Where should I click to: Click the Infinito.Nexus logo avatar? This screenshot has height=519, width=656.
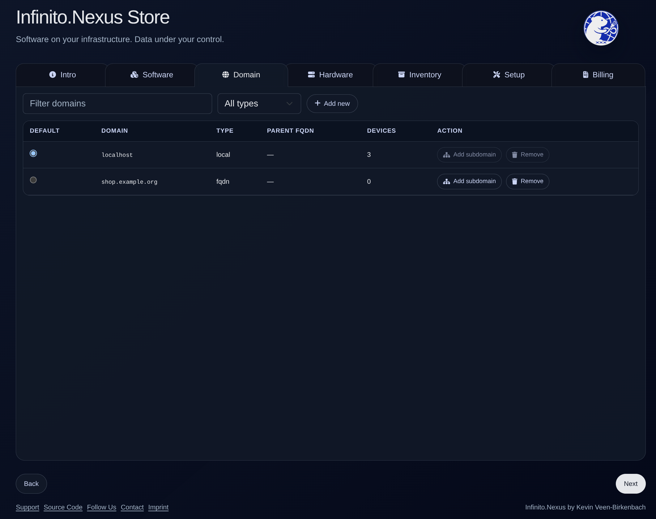point(601,28)
